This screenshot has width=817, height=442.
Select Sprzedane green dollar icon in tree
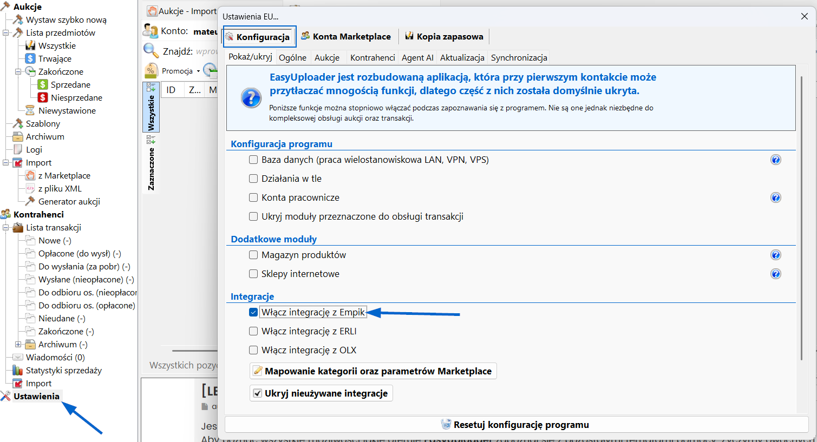click(x=43, y=85)
